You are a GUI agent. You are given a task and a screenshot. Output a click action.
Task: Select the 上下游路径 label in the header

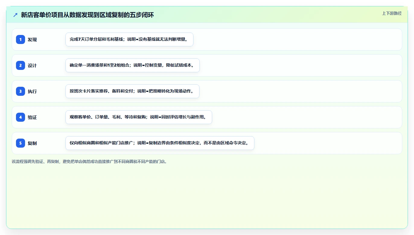click(x=392, y=13)
